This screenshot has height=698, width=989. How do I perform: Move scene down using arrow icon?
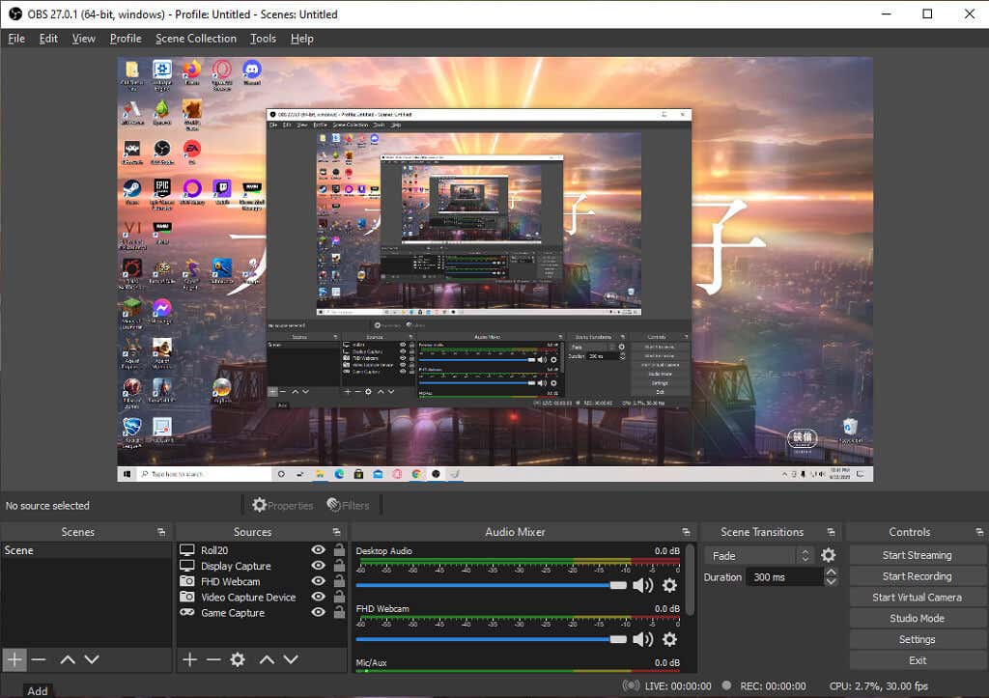coord(92,659)
